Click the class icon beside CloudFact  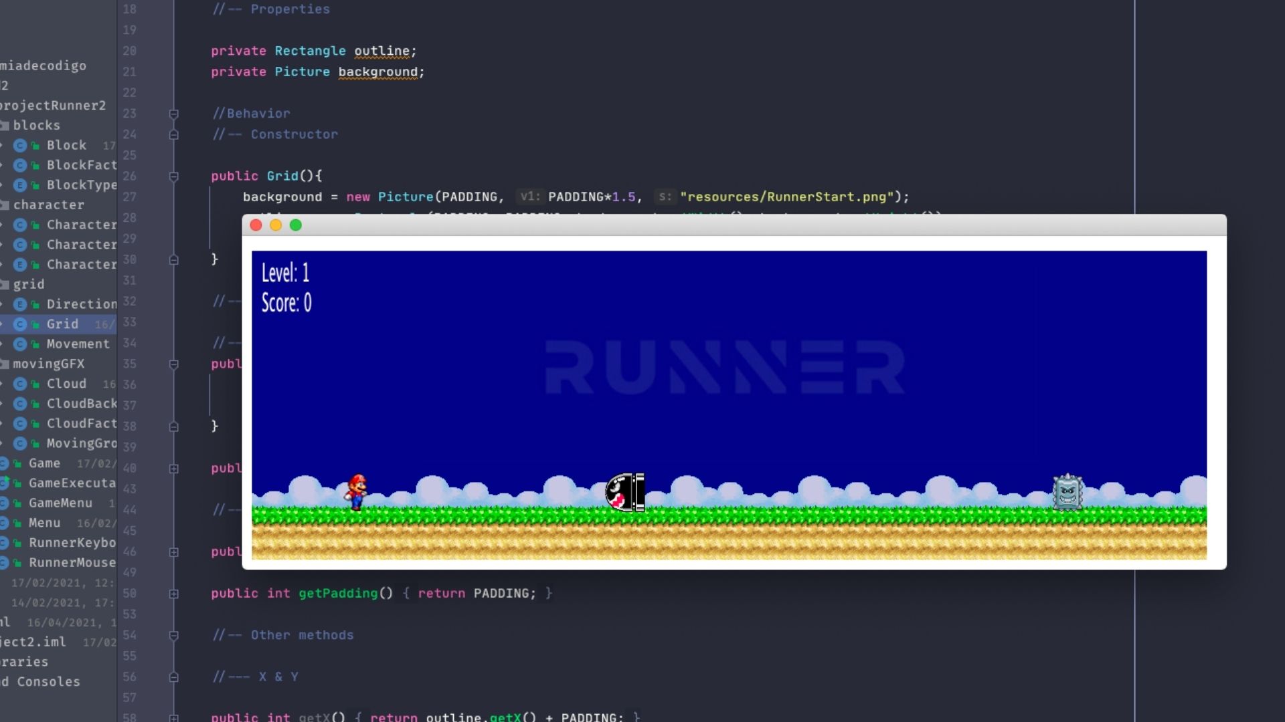(x=20, y=424)
